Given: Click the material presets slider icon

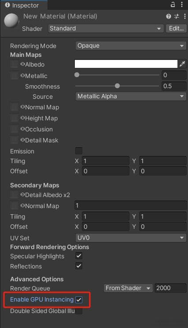Looking at the screenshot, I should [x=177, y=16].
